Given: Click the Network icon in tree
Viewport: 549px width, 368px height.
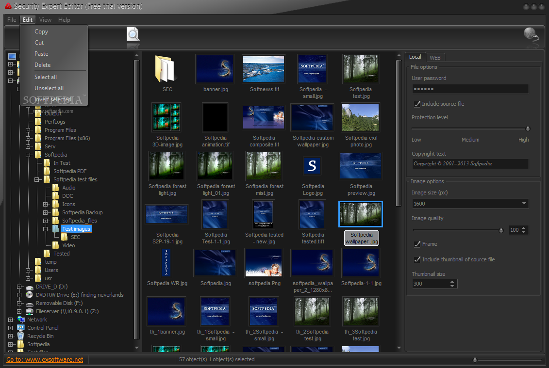Looking at the screenshot, I should pyautogui.click(x=21, y=320).
